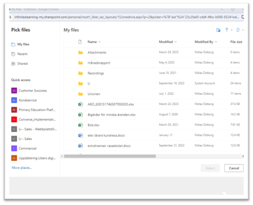Sort by Name column header
The image size is (253, 205).
(94, 42)
